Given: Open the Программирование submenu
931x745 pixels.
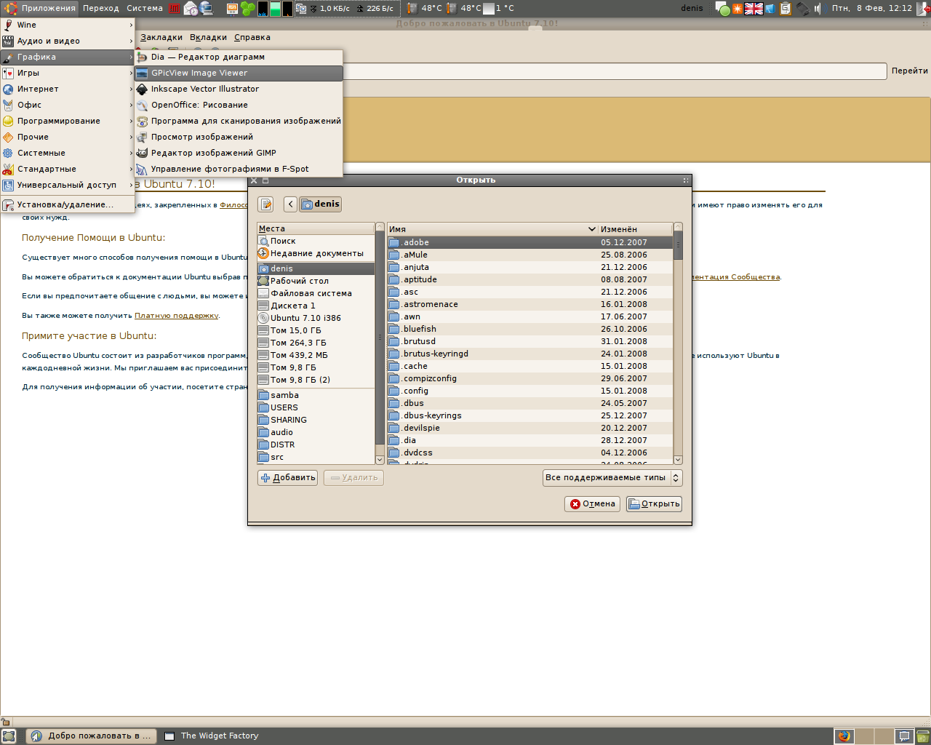Looking at the screenshot, I should click(68, 121).
